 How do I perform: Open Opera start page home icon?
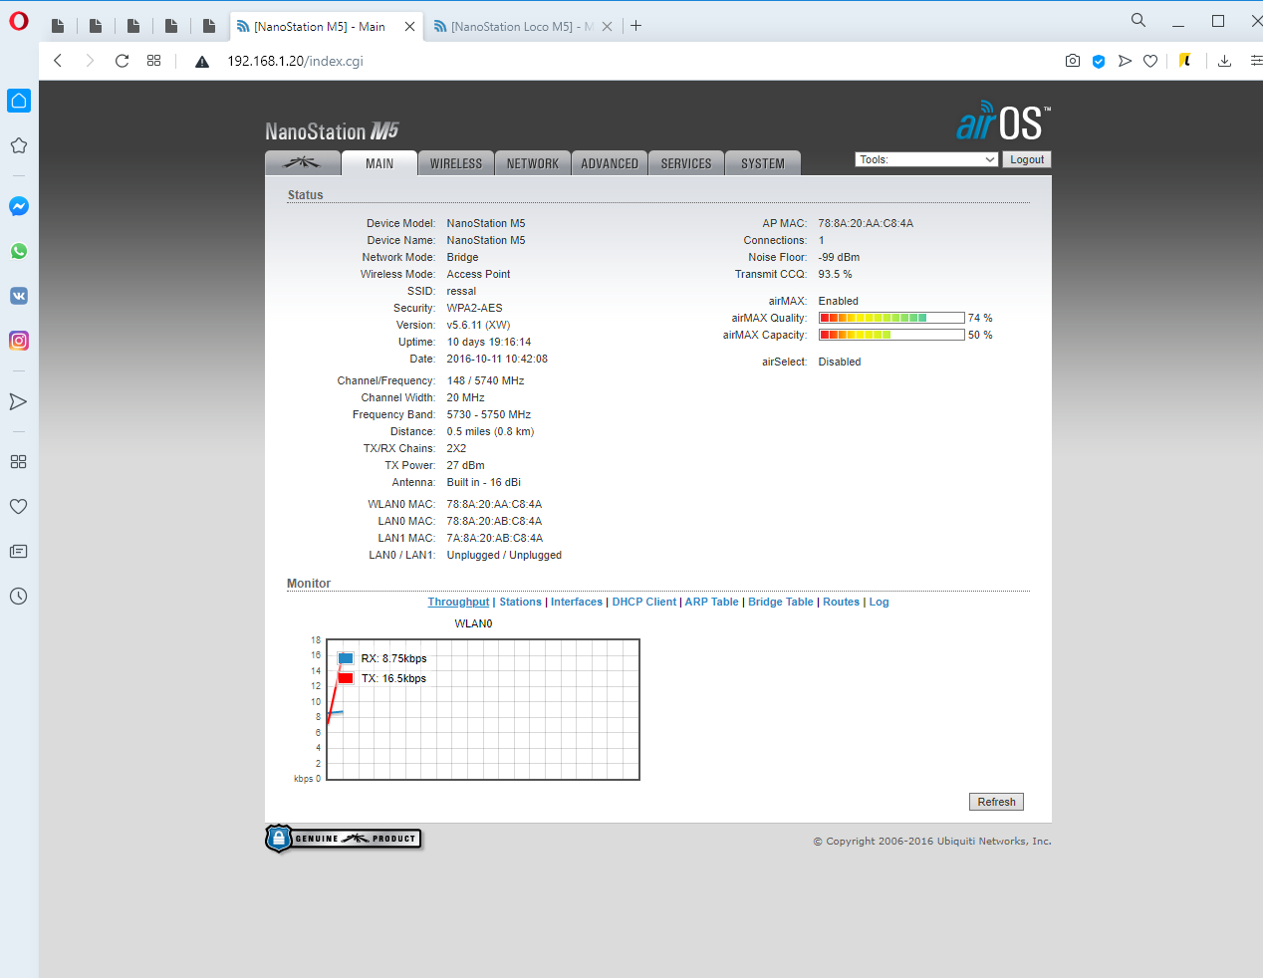[x=19, y=101]
